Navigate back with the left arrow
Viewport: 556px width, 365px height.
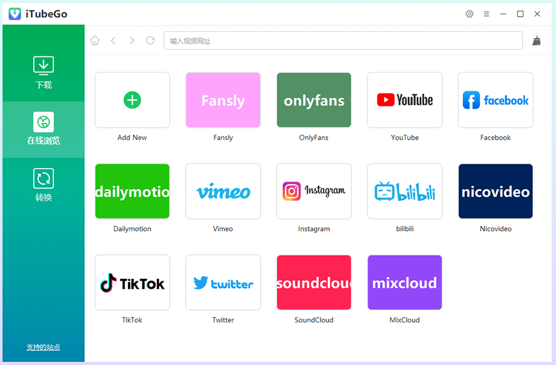click(113, 41)
